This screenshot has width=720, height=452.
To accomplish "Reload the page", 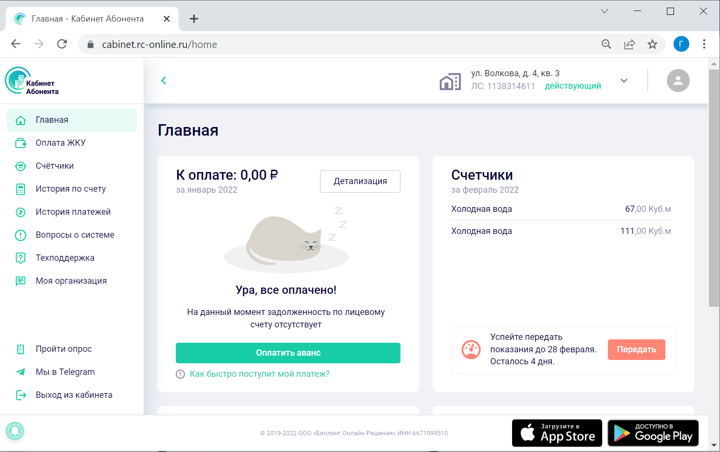I will (x=62, y=44).
